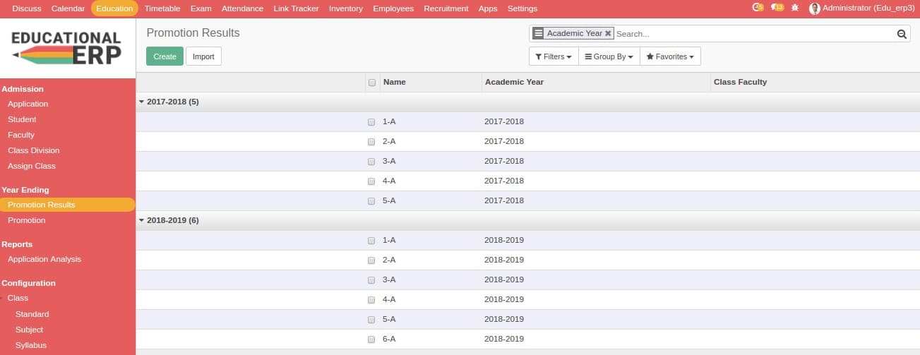Open the Recruitment menu
920x355 pixels.
tap(446, 8)
